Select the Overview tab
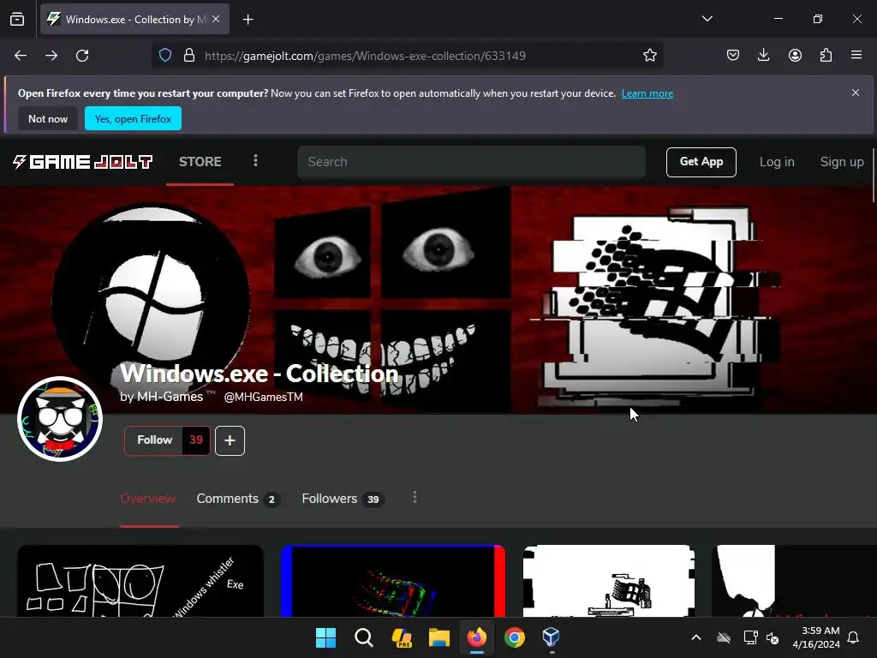 [x=147, y=499]
